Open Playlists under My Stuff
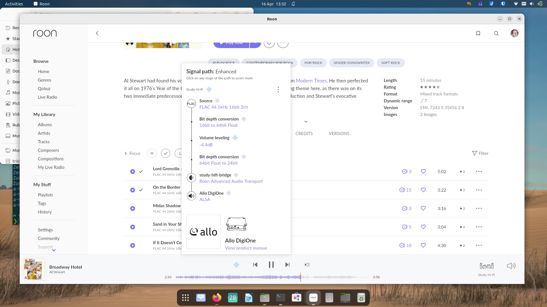Screen dimensions: 547x307 click(x=45, y=195)
